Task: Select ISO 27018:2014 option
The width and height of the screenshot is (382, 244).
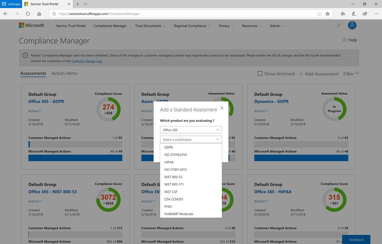Action: [191, 155]
